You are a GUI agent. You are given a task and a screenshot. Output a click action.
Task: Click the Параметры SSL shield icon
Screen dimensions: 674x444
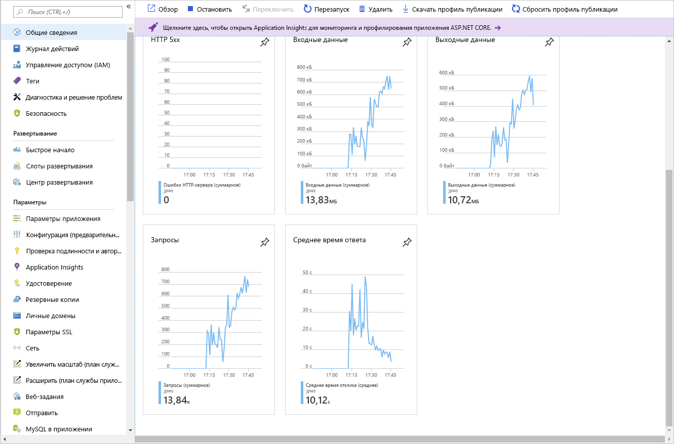17,332
